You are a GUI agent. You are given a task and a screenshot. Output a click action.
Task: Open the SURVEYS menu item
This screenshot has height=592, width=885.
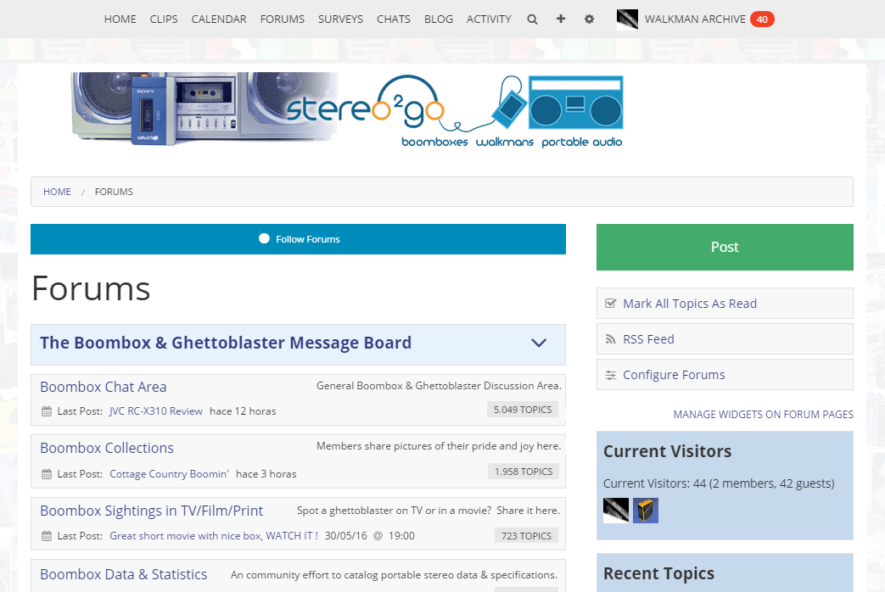pos(340,20)
